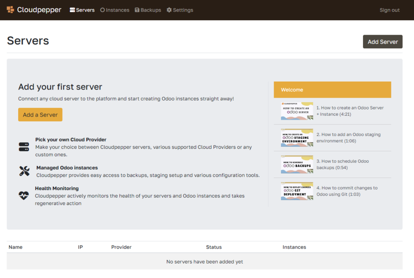The image size is (414, 278).
Task: Open Git deployment video thumbnail
Action: click(297, 191)
